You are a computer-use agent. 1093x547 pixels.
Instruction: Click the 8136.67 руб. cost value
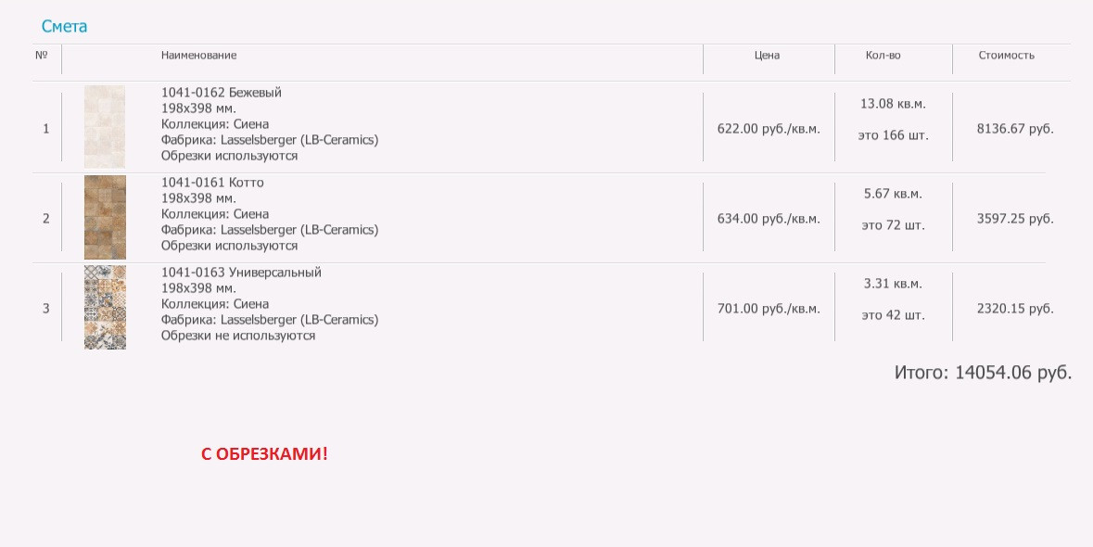pyautogui.click(x=1015, y=129)
